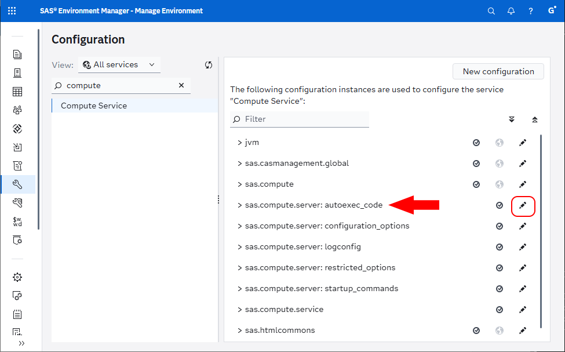Click autoexec_code status check icon

click(500, 205)
